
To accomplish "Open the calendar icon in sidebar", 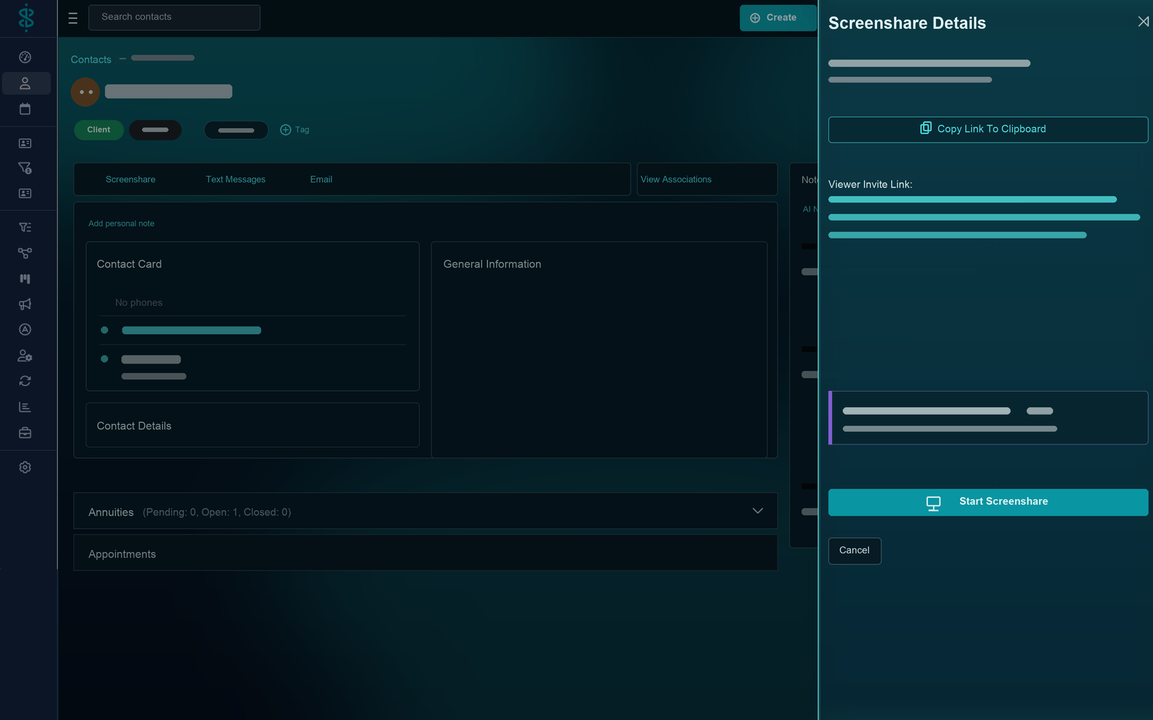I will tap(25, 109).
